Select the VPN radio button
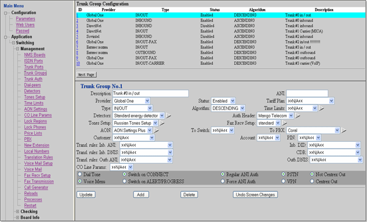The height and width of the screenshot is (222, 367). [x=283, y=181]
